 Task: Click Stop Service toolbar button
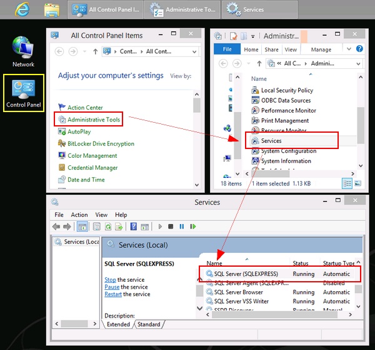(x=171, y=227)
